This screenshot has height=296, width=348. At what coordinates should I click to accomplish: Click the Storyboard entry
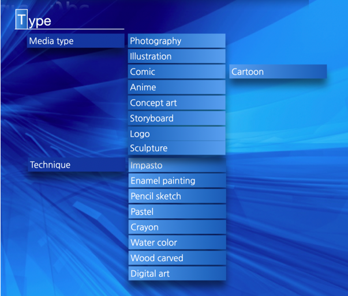click(x=177, y=118)
